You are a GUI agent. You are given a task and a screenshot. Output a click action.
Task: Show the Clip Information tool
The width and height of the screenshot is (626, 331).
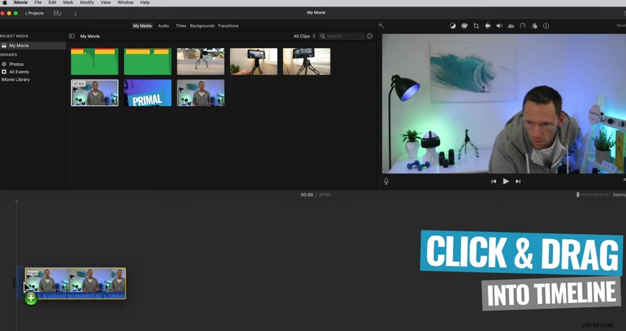tap(546, 26)
